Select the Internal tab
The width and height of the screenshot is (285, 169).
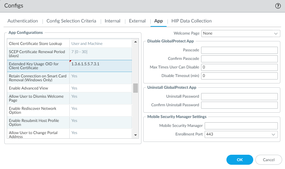coord(112,21)
